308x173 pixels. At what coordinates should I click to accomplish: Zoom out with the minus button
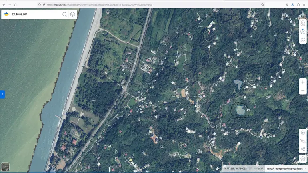pyautogui.click(x=303, y=90)
